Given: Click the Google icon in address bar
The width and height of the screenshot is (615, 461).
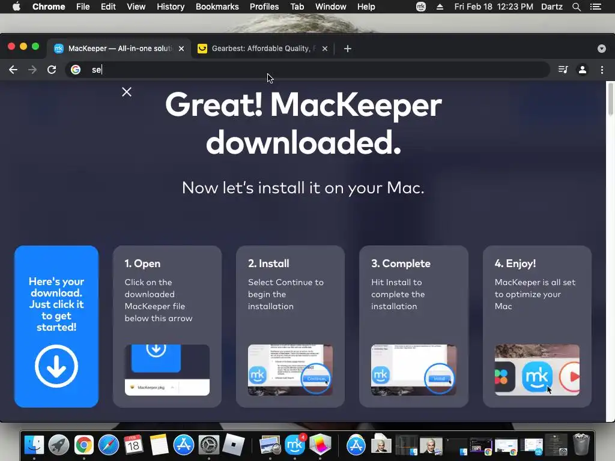Looking at the screenshot, I should [76, 70].
